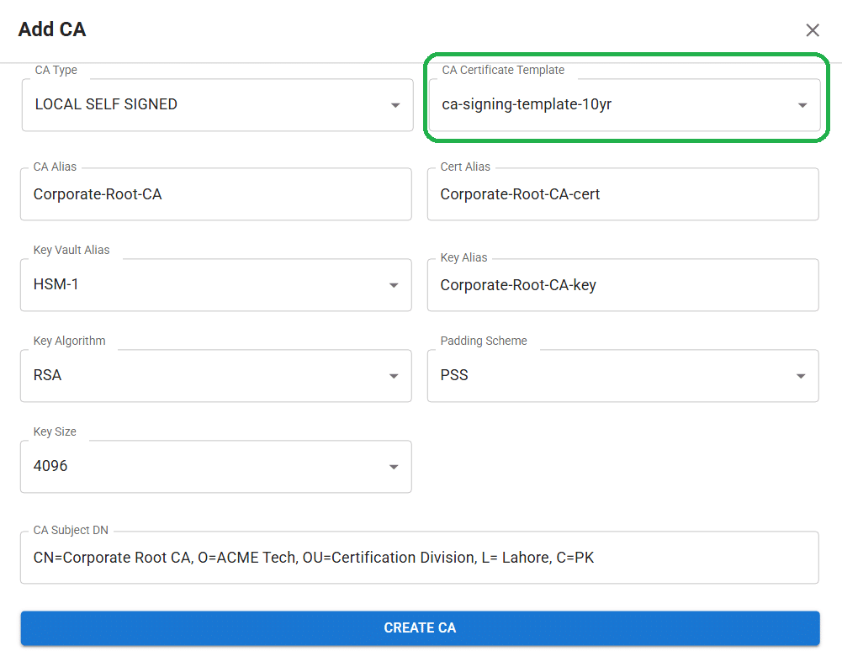This screenshot has width=842, height=667.
Task: Close the Add CA dialog with the X
Action: pos(813,29)
